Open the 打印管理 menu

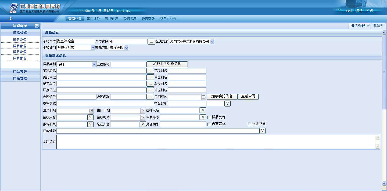112,19
